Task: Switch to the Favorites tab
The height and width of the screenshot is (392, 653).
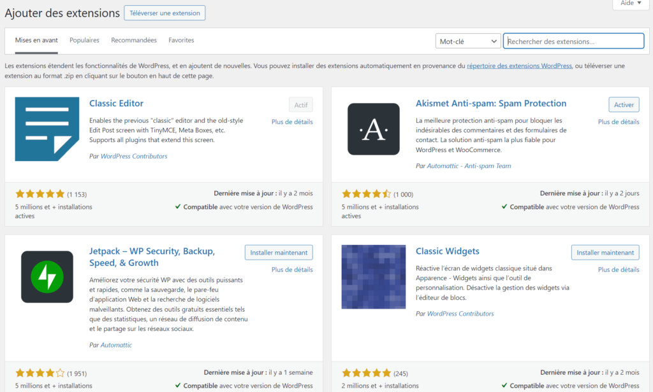Action: pyautogui.click(x=181, y=40)
